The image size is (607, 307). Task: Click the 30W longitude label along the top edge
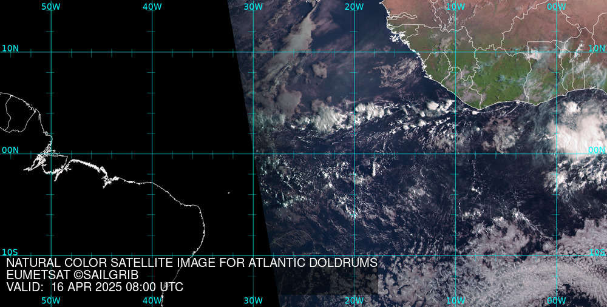pos(253,7)
